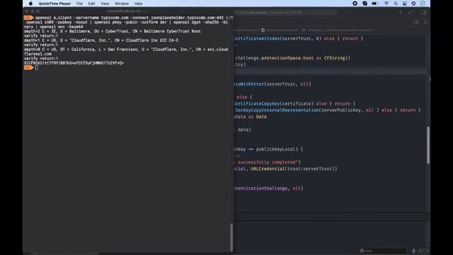Viewport: 453px width, 255px height.
Task: Click the rightmost circular menu bar icon
Action: click(423, 4)
